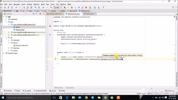Click the breakpoint gutter beside the getBroadcast line
This screenshot has height=100, width=178.
[x=50, y=59]
